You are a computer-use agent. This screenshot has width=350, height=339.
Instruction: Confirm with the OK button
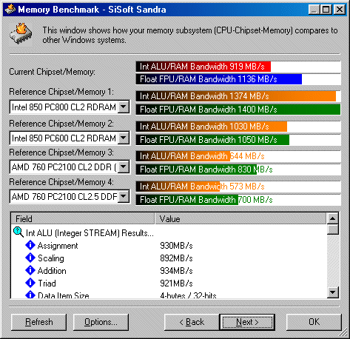point(314,322)
